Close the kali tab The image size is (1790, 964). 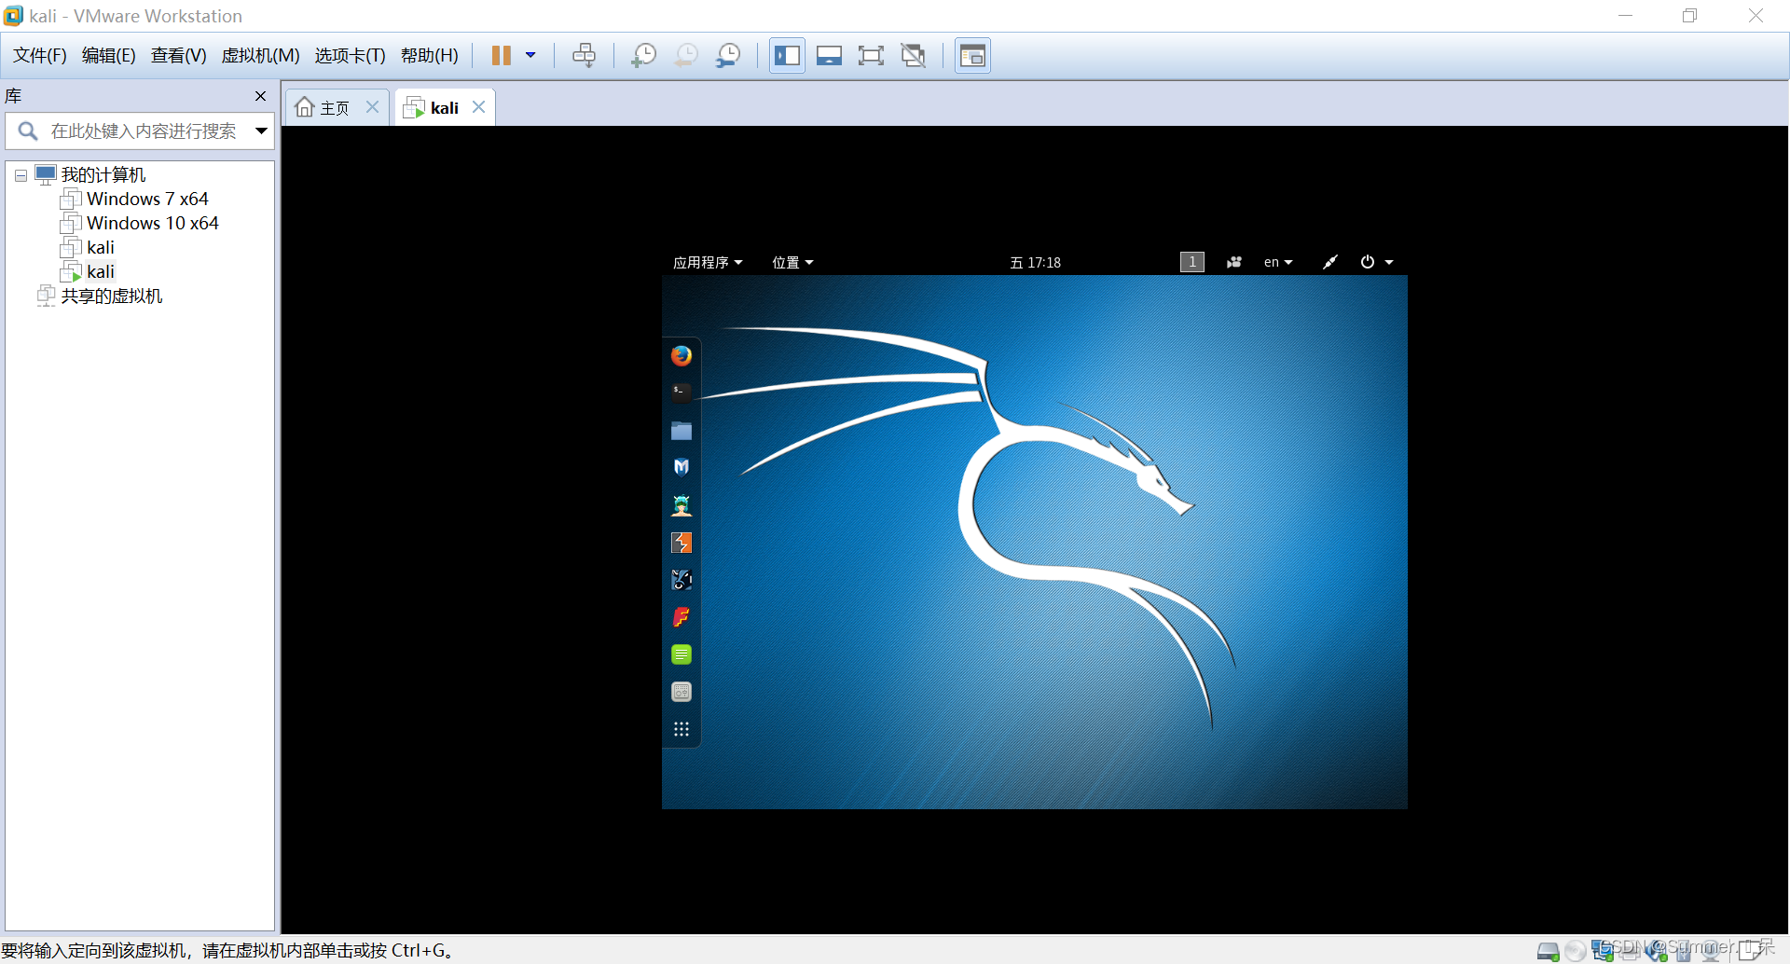click(x=478, y=107)
